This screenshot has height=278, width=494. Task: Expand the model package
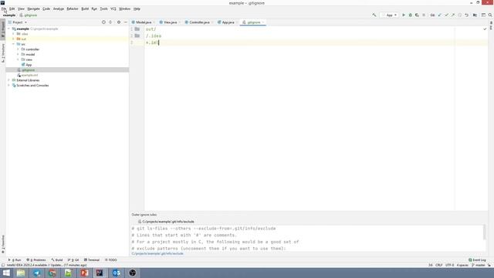coord(18,54)
